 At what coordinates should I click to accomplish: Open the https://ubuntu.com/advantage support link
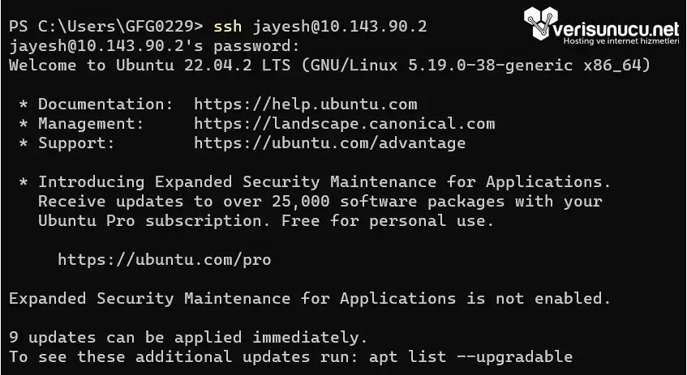(330, 143)
